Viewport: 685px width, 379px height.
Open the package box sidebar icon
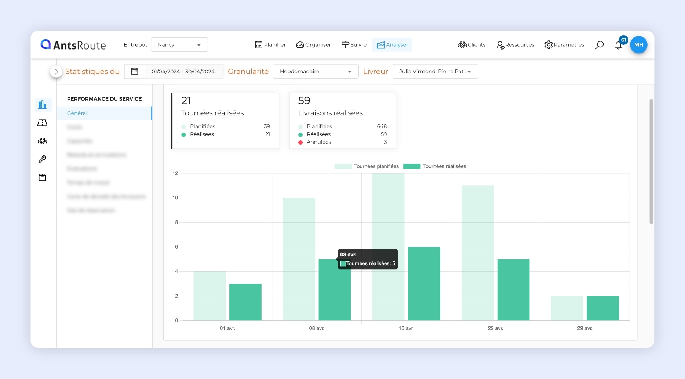tap(43, 178)
